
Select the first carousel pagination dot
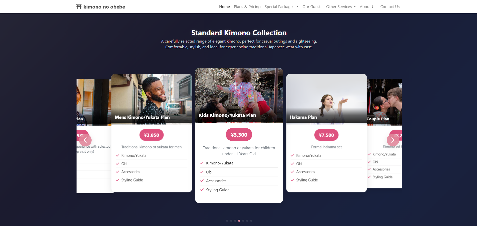[x=227, y=221]
